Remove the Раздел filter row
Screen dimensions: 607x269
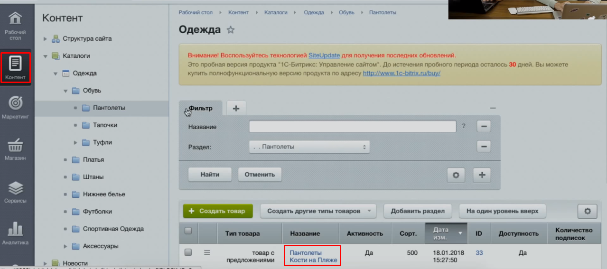pos(484,147)
